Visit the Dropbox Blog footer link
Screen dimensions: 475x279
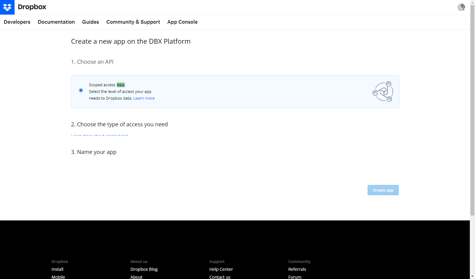pyautogui.click(x=144, y=269)
